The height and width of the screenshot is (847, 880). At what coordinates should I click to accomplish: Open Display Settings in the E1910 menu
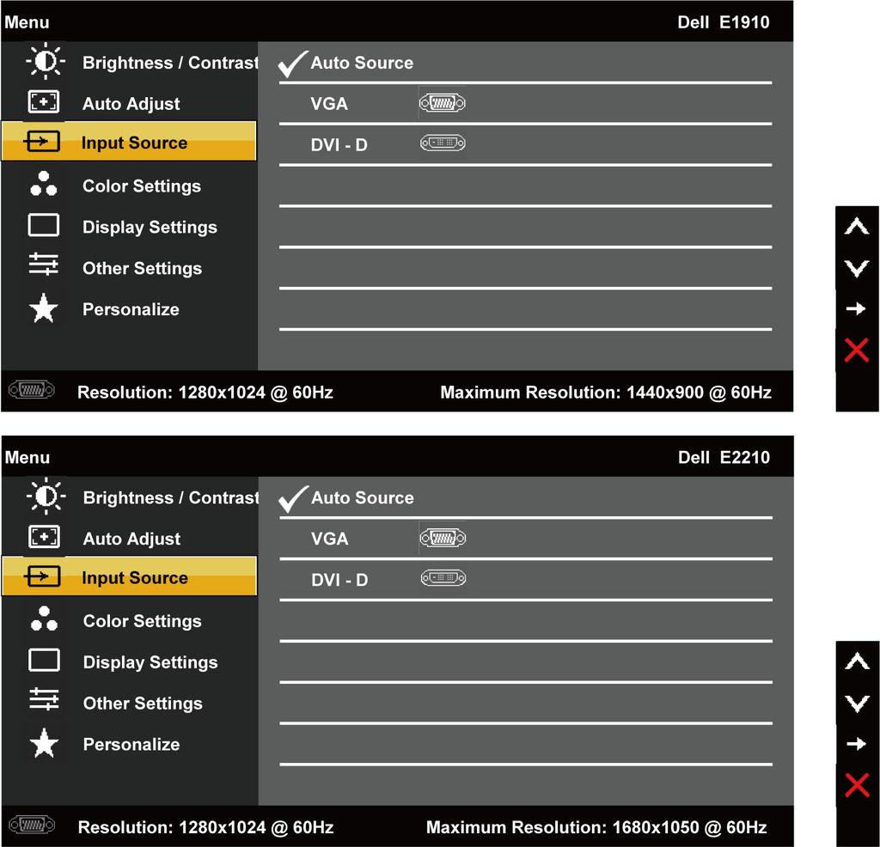pyautogui.click(x=150, y=227)
